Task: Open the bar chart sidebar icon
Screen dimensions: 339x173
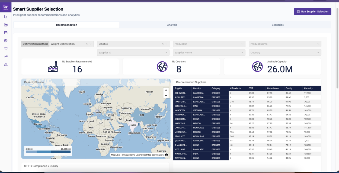Action: point(6,17)
